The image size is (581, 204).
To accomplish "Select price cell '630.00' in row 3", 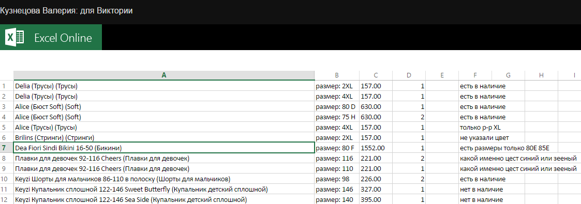I will (x=376, y=107).
